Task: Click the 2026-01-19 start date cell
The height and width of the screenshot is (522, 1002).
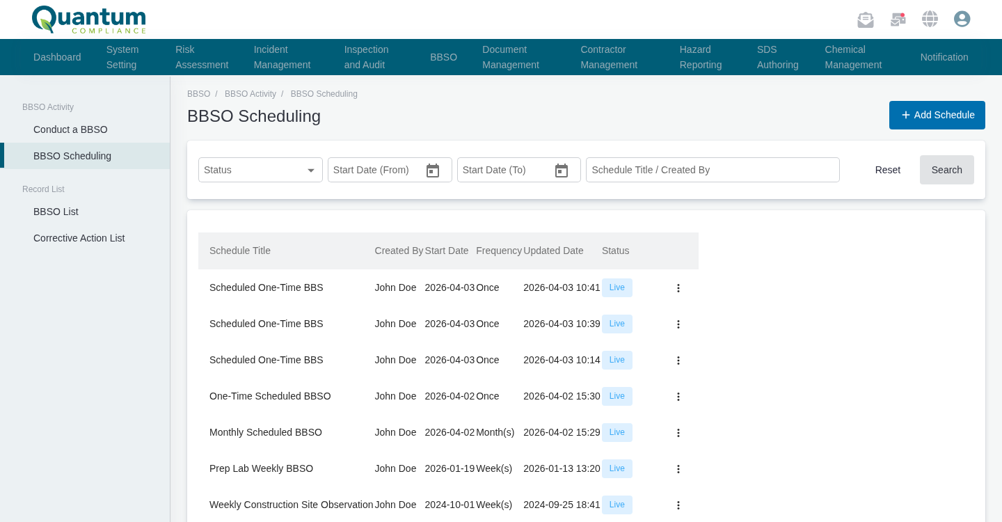Action: (x=450, y=468)
